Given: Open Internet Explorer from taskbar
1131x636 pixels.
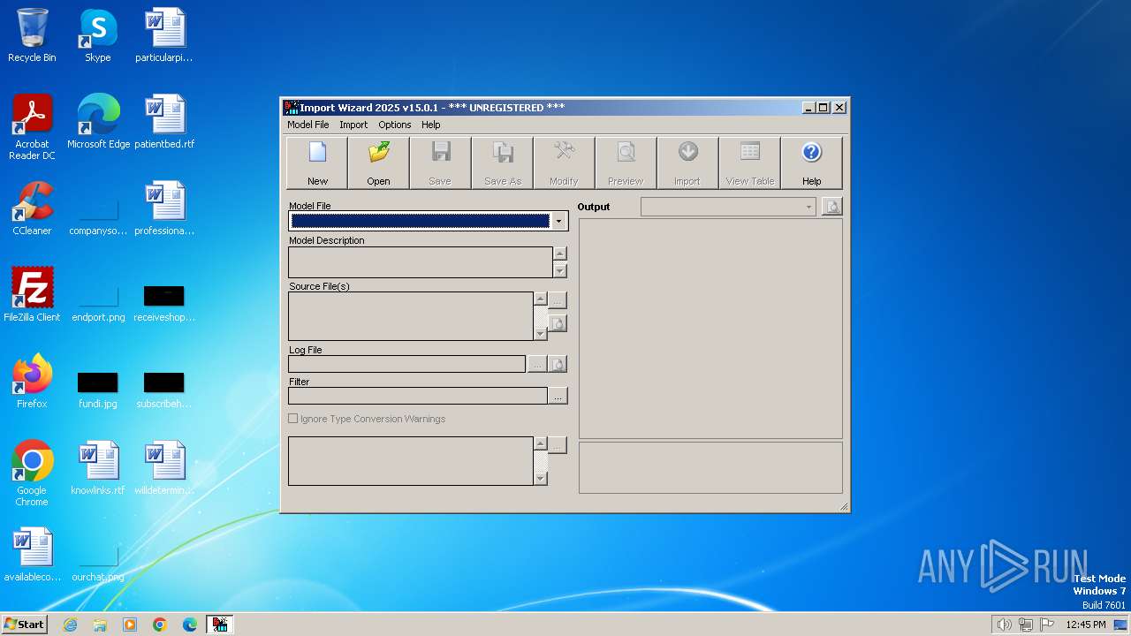Looking at the screenshot, I should [x=70, y=625].
